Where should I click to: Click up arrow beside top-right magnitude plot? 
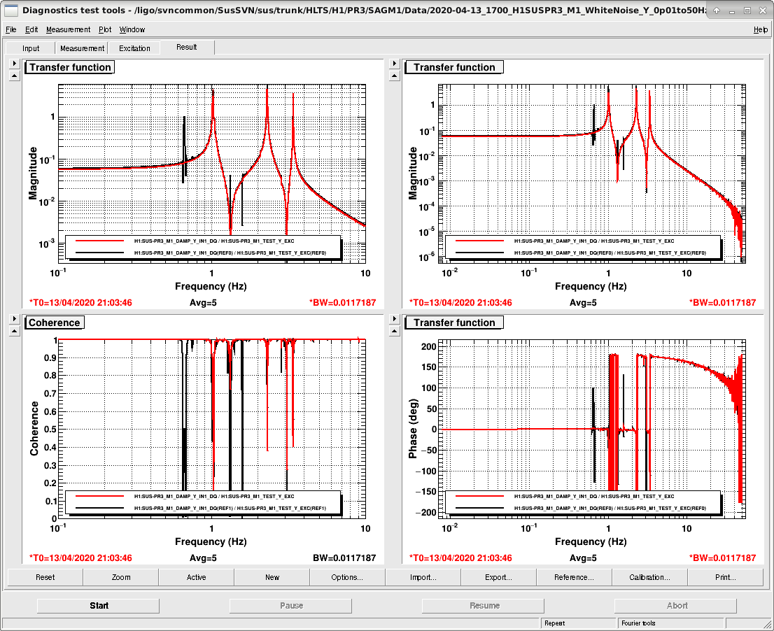tap(394, 76)
